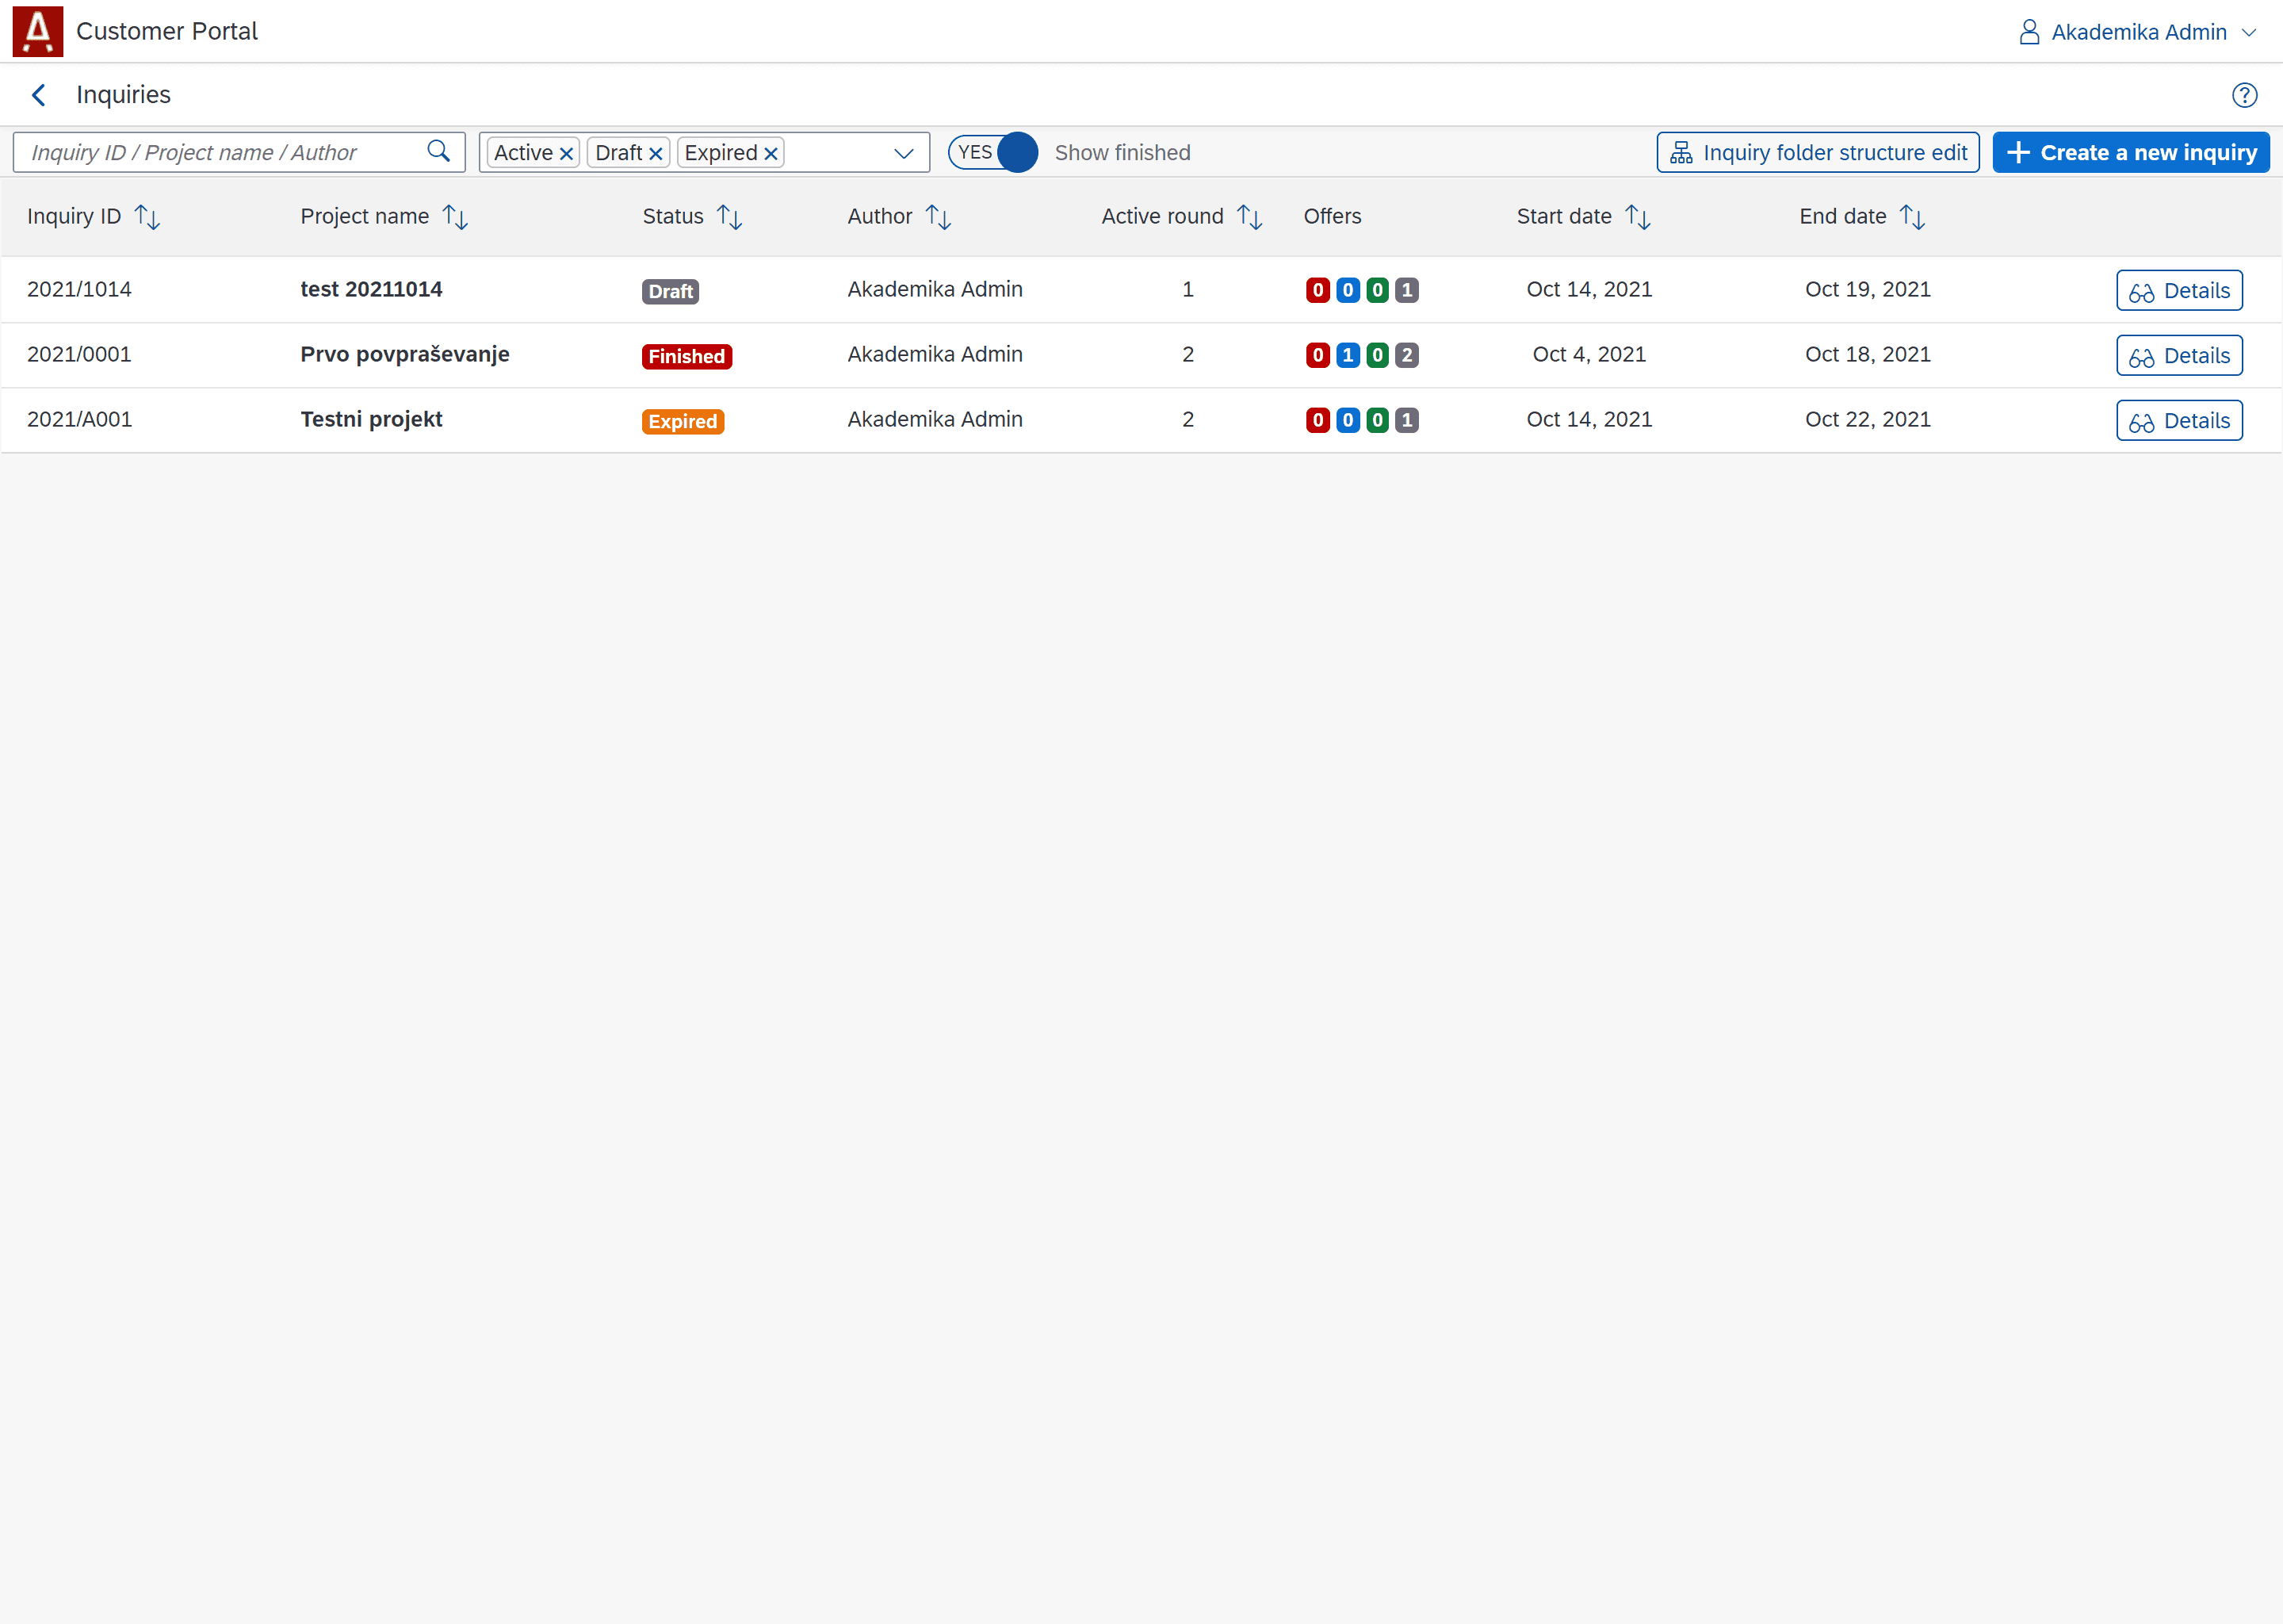Viewport: 2283px width, 1624px height.
Task: Sort by Status column arrows
Action: tap(729, 217)
